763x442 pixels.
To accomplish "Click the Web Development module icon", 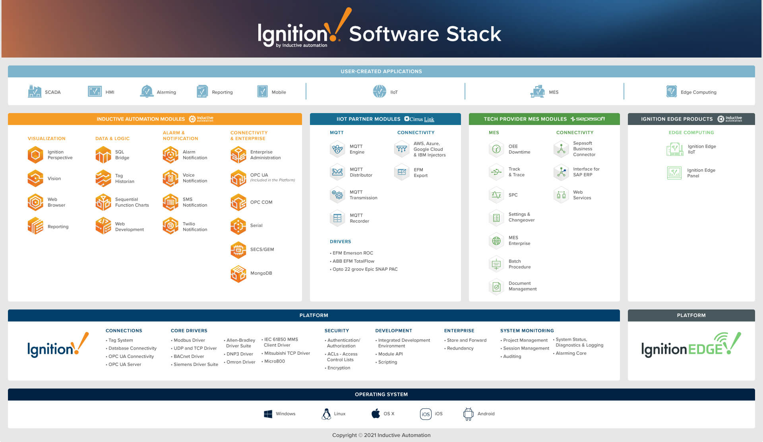I will pos(103,226).
